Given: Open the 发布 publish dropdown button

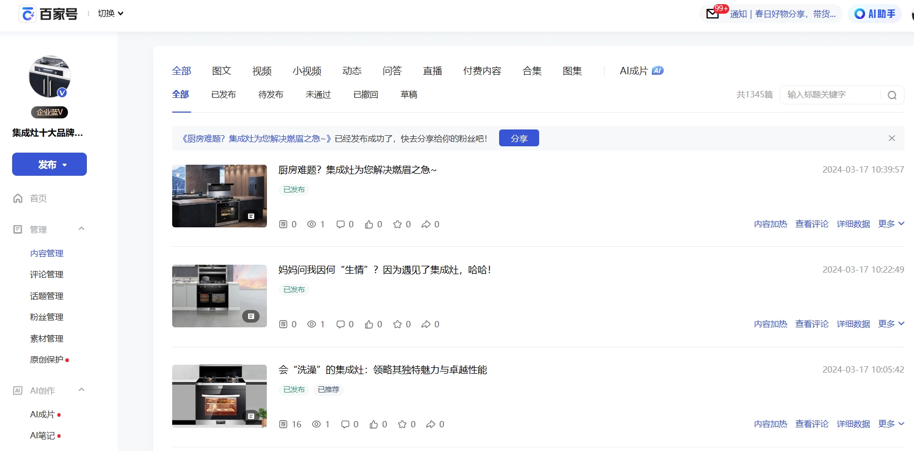Looking at the screenshot, I should [49, 164].
